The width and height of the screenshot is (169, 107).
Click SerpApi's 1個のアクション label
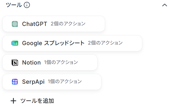(x=65, y=81)
